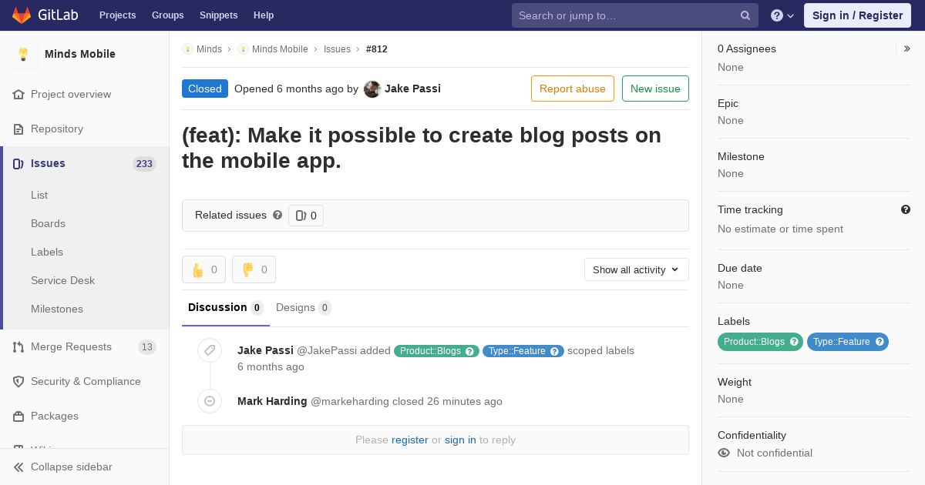Click the related issues count icon
The height and width of the screenshot is (485, 925).
coord(301,216)
